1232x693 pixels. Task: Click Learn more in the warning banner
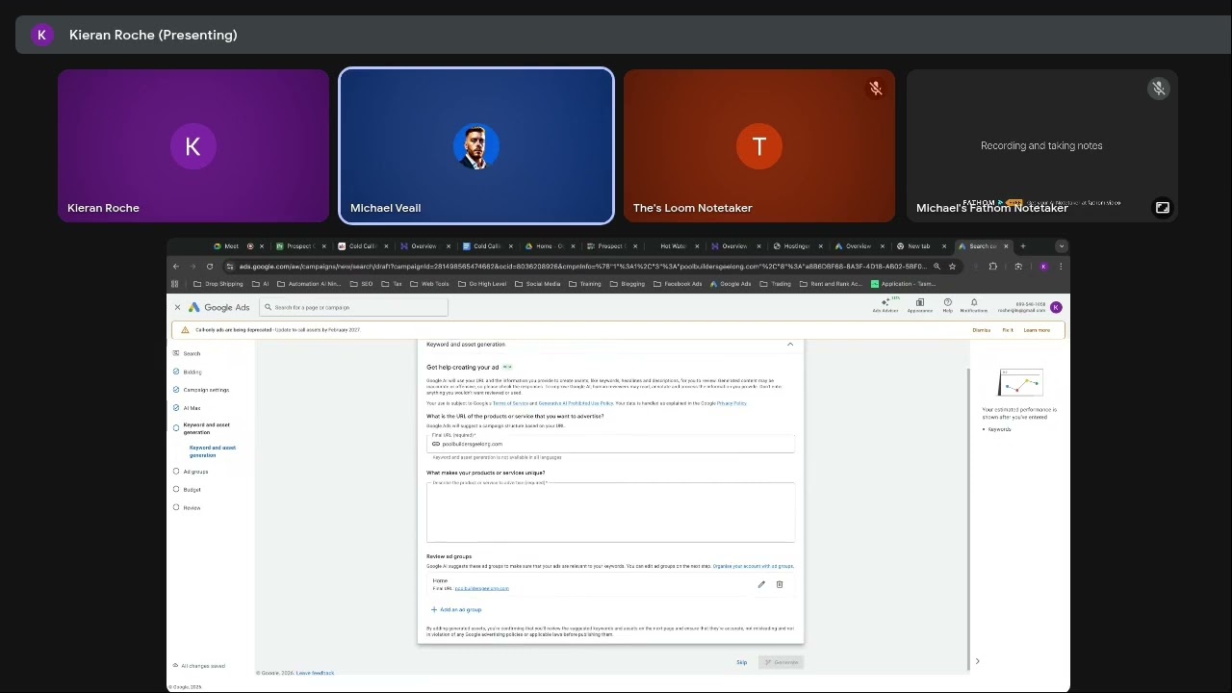coord(1037,330)
